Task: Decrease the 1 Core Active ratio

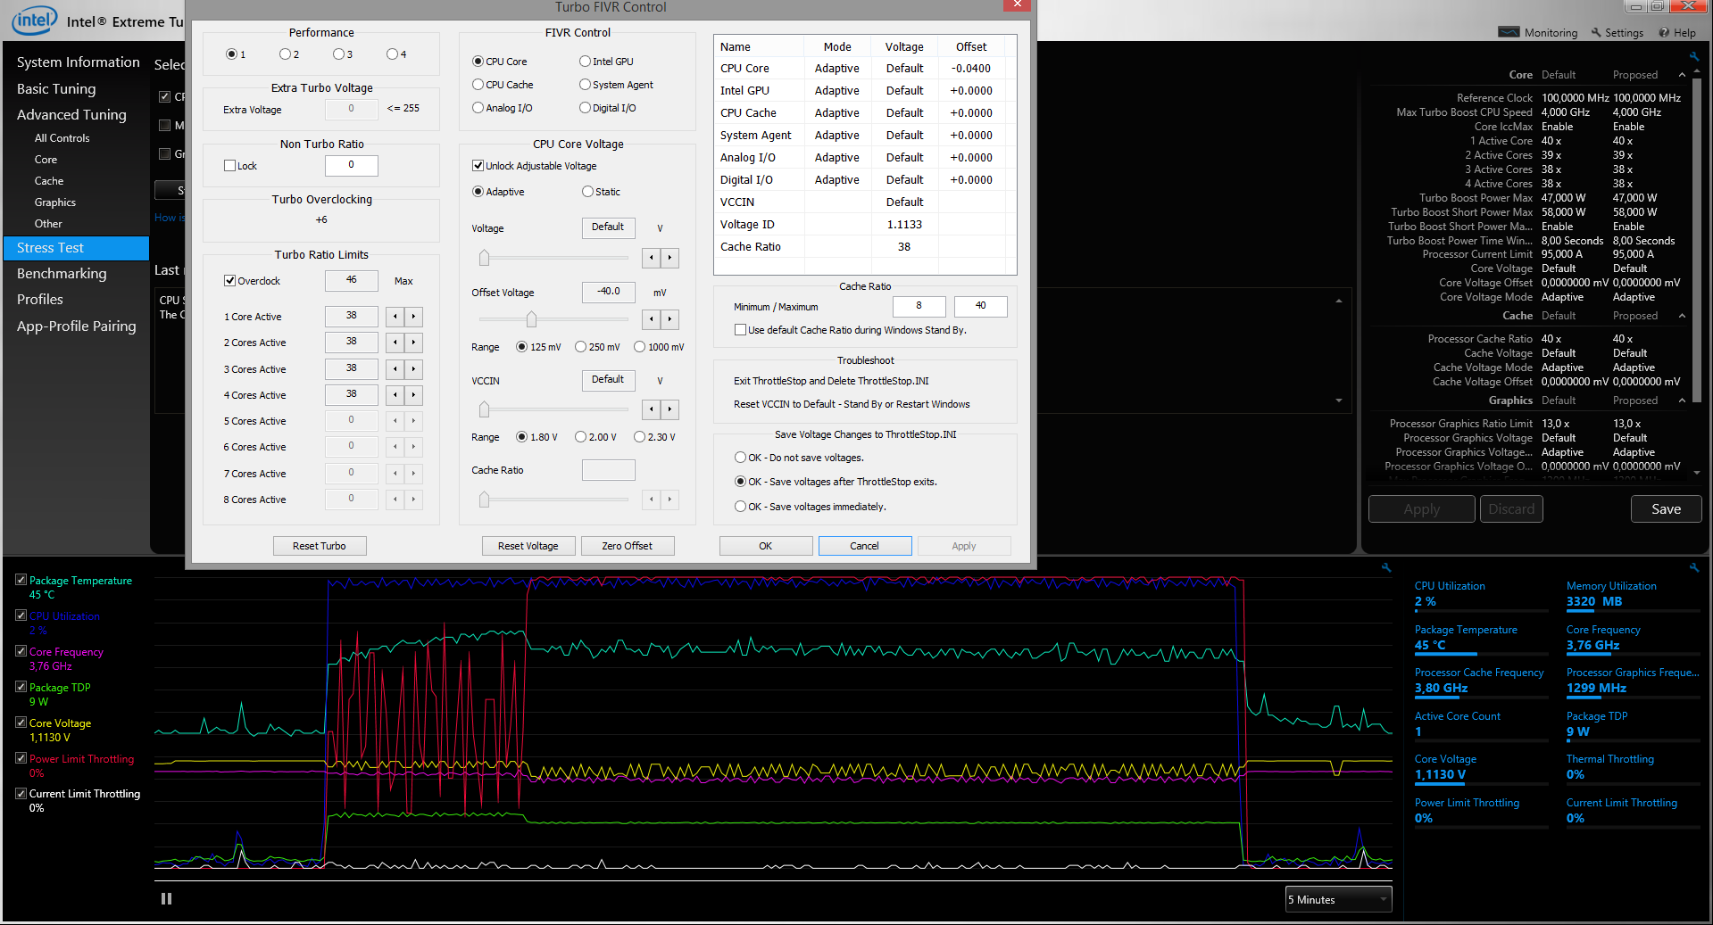Action: tap(395, 317)
